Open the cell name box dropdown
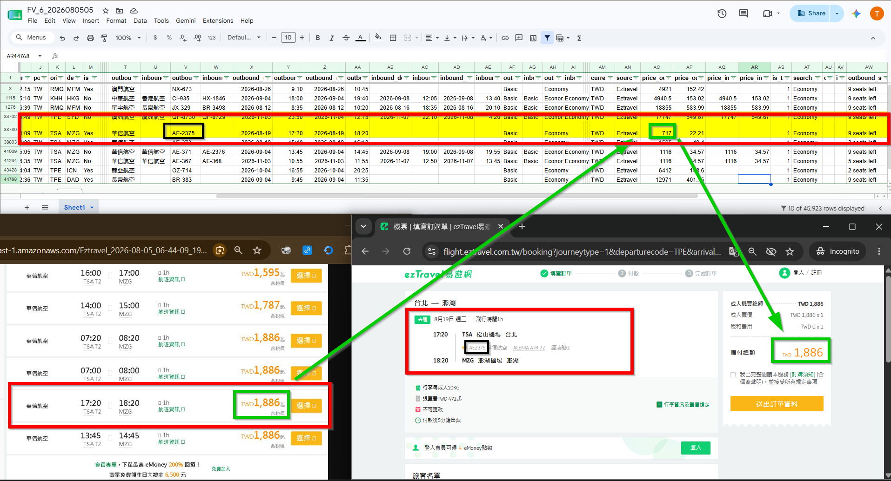Viewport: 891px width, 481px height. (x=40, y=56)
